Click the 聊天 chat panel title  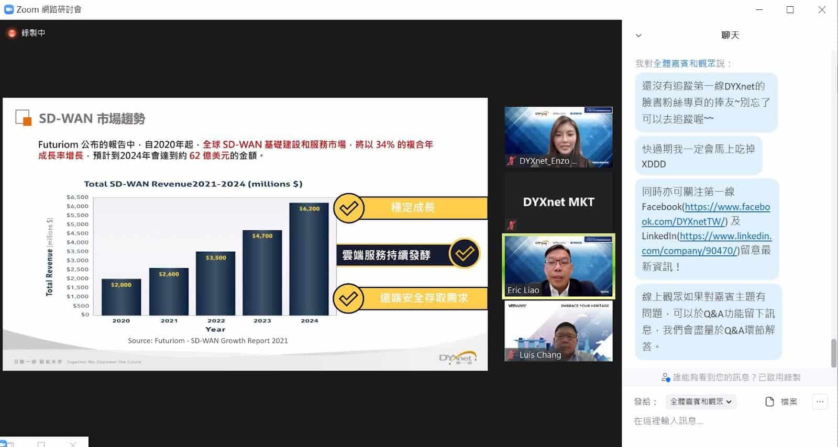[730, 35]
